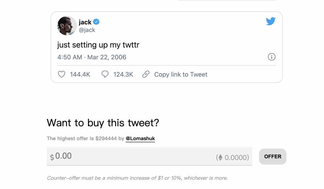Select Copy link to Tweet

pos(181,74)
